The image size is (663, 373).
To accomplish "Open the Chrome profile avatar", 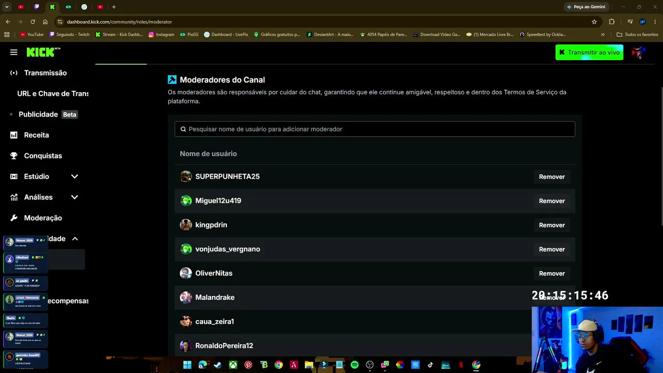I will pyautogui.click(x=643, y=22).
